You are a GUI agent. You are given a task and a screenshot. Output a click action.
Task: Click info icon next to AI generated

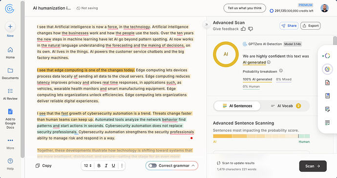269,62
